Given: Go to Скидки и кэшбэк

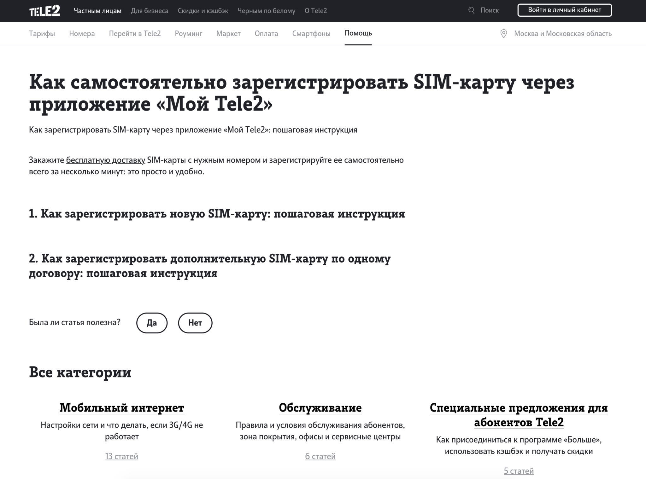Looking at the screenshot, I should [203, 11].
